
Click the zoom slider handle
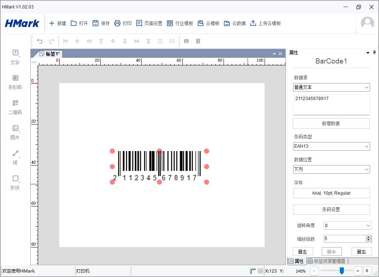pos(342,271)
